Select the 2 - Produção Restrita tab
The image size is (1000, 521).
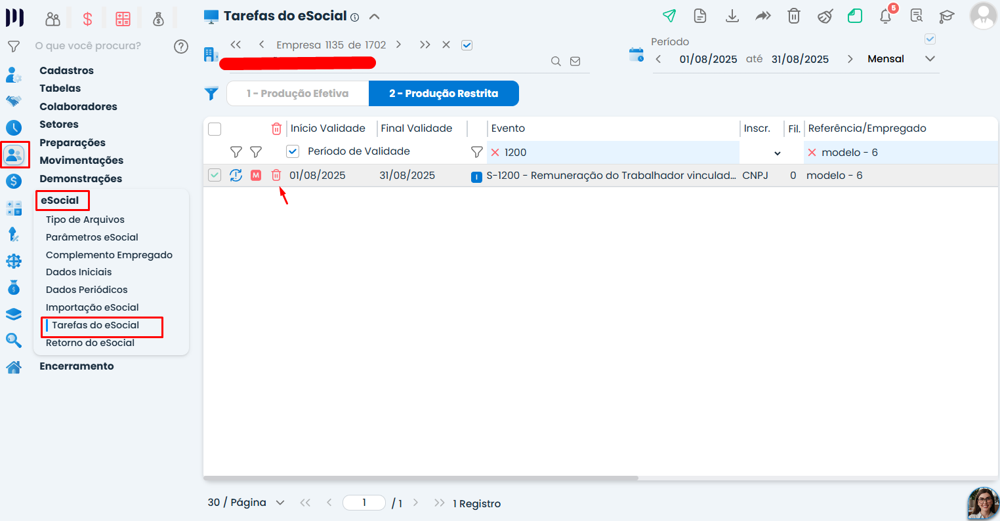click(x=444, y=93)
